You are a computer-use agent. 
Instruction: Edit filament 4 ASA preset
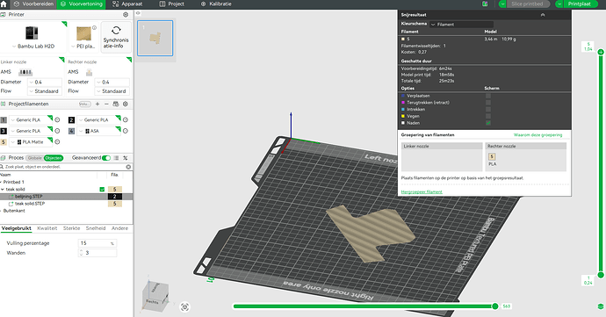pyautogui.click(x=126, y=131)
